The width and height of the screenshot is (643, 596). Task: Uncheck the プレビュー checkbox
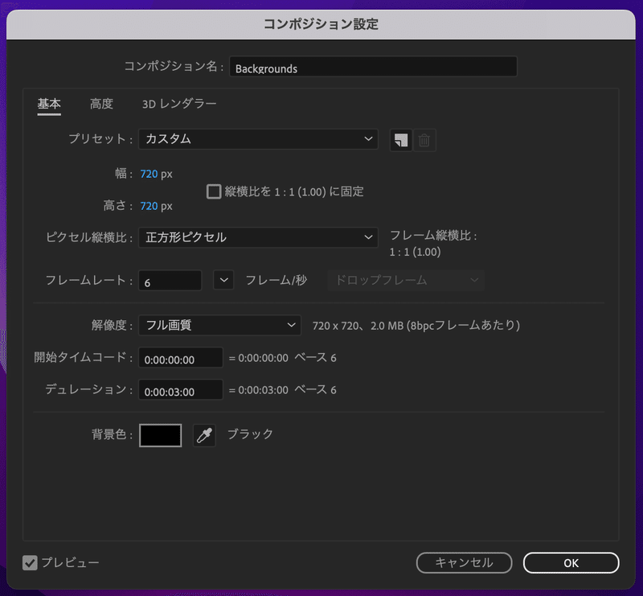click(x=30, y=562)
